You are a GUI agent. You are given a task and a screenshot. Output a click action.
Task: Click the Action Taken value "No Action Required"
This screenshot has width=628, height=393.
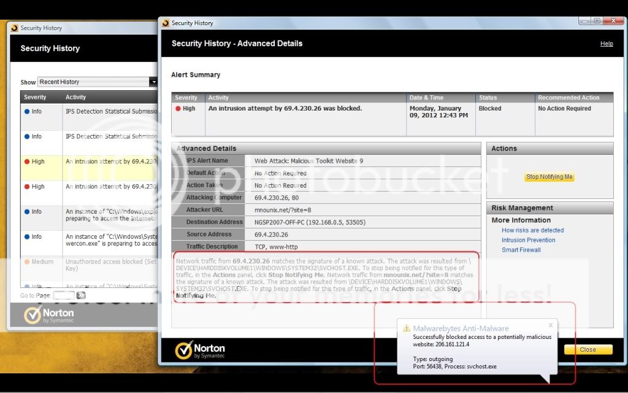coord(280,185)
